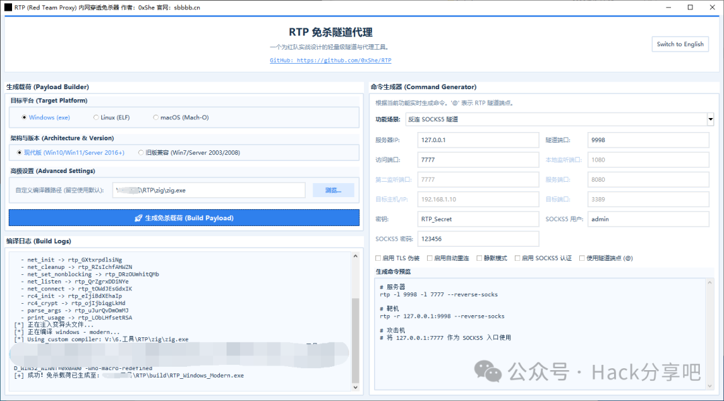
Task: Click log line '正在编译 windows - modern...'
Action: tap(67, 332)
